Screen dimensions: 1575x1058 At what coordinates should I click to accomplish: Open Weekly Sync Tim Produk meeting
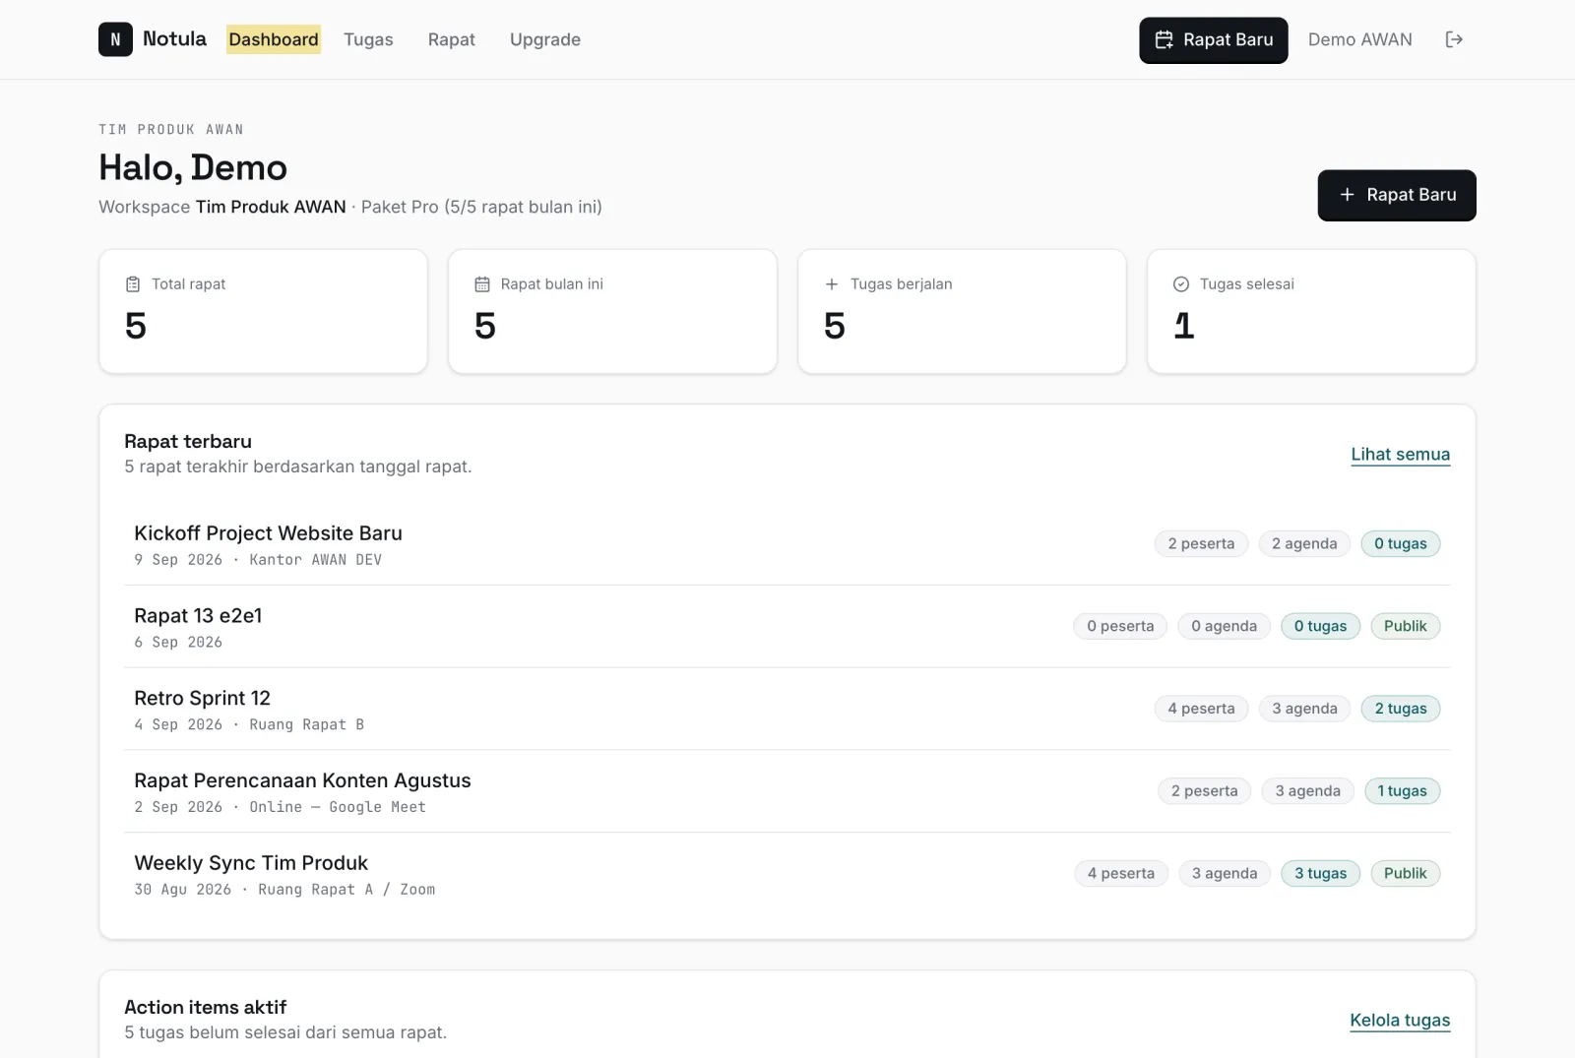click(787, 875)
